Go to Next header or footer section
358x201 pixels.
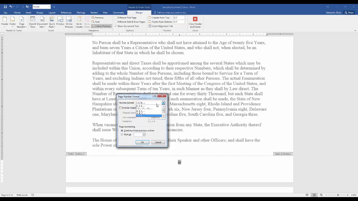pos(96,22)
